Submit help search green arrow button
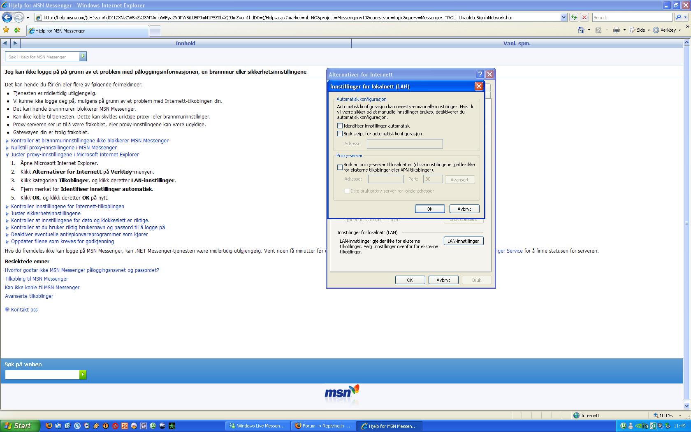The width and height of the screenshot is (691, 432). [x=83, y=56]
